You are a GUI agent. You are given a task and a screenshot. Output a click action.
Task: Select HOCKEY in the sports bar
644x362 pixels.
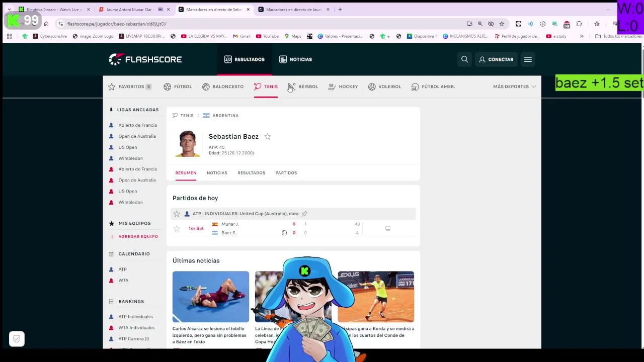(x=343, y=86)
